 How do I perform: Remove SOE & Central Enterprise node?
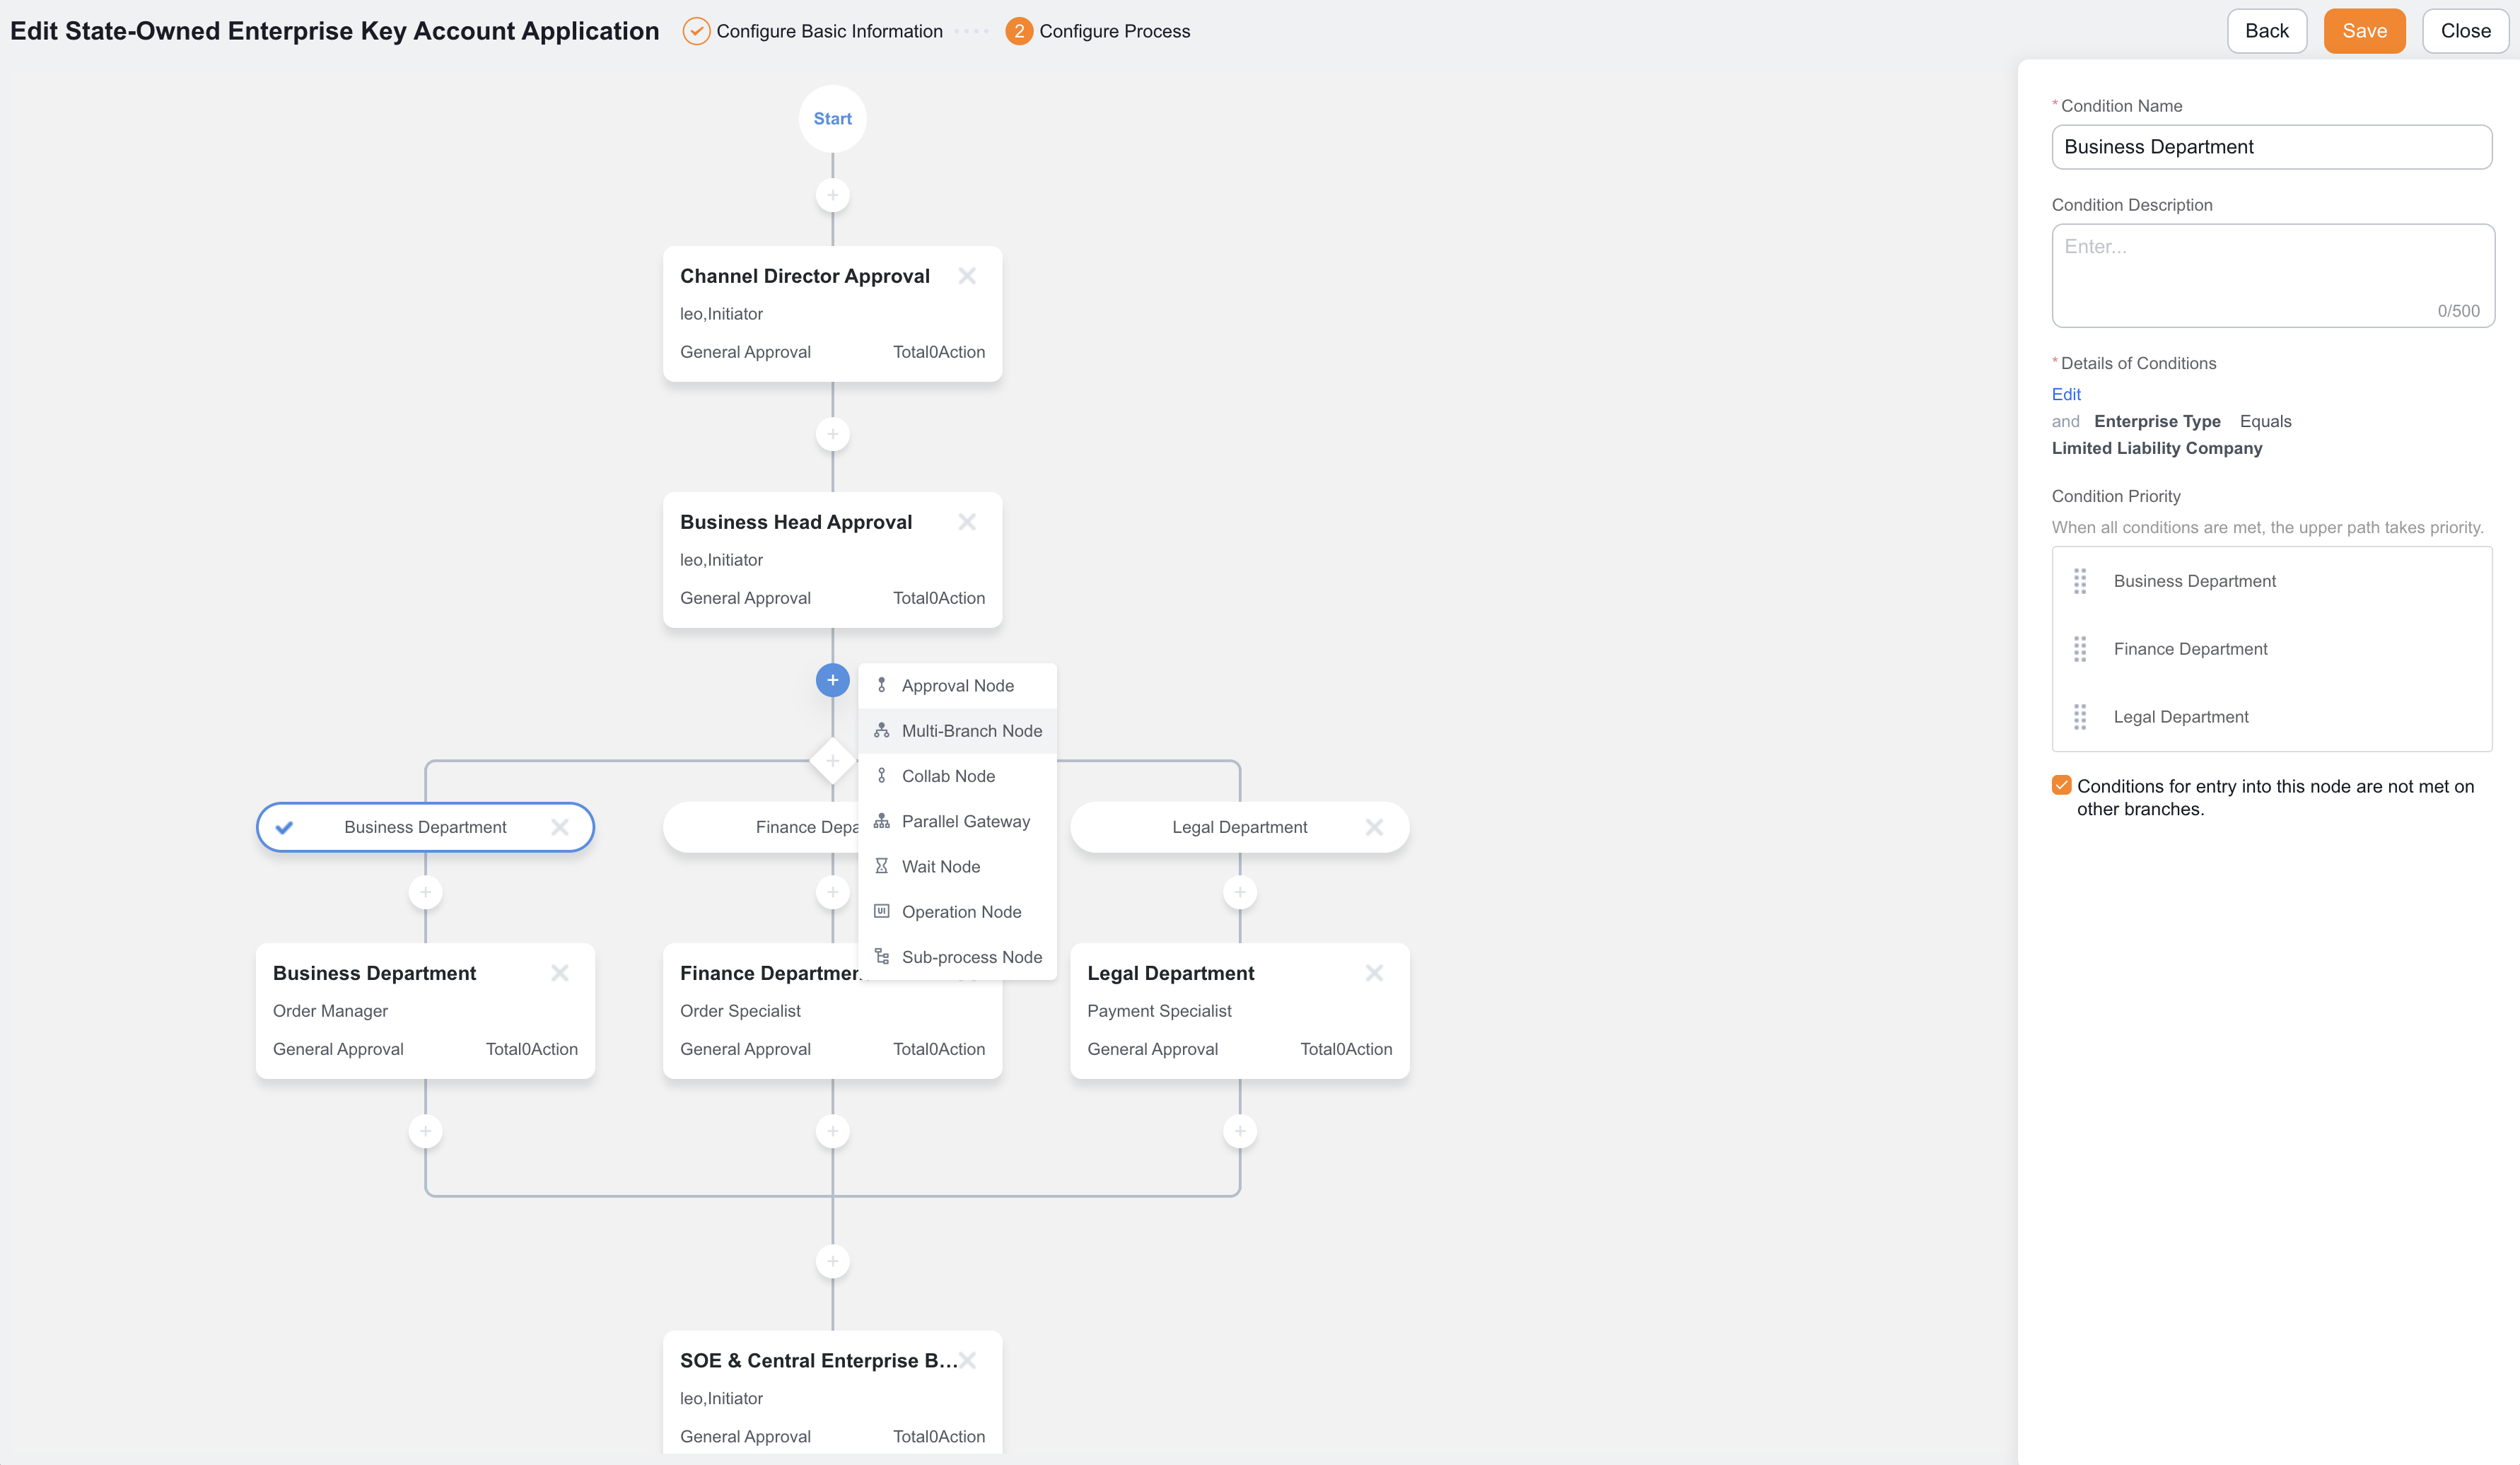click(967, 1360)
